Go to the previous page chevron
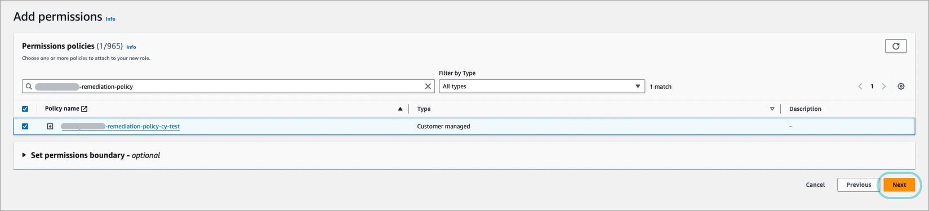The width and height of the screenshot is (929, 211). coord(860,87)
